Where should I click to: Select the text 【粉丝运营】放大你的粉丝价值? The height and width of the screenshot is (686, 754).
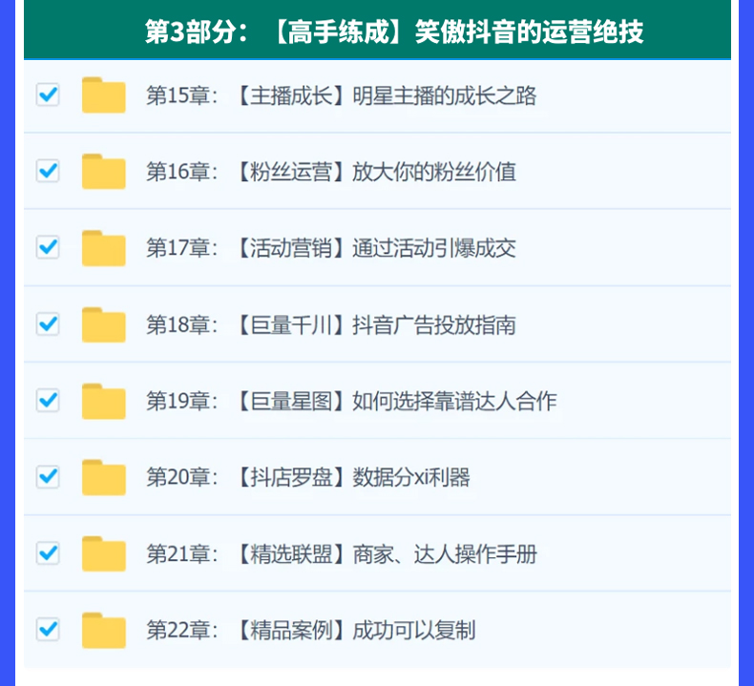tap(377, 172)
